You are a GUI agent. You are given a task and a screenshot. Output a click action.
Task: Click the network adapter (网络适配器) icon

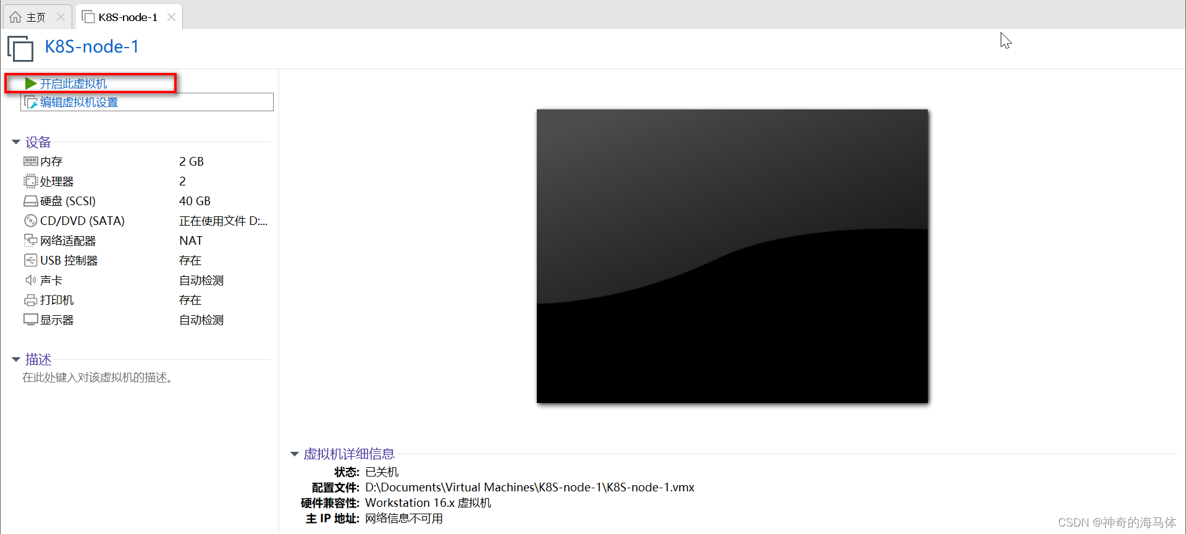[31, 240]
